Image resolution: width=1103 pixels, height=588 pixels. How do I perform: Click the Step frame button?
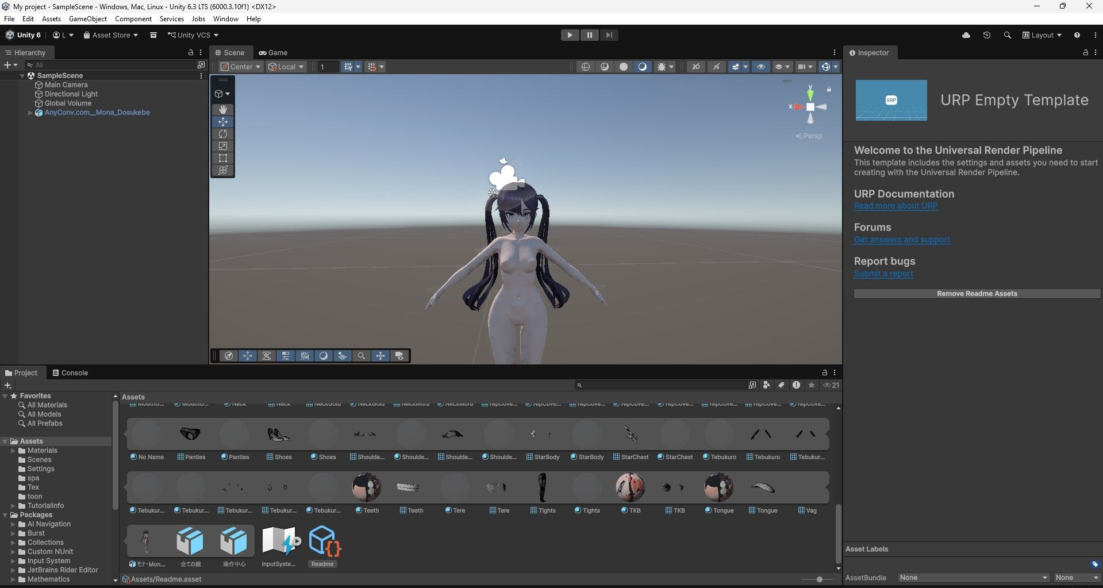(609, 35)
